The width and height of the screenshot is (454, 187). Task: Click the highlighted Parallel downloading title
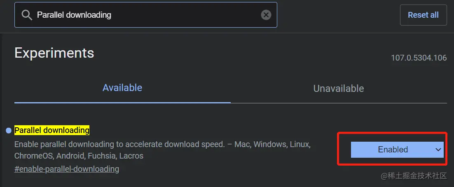click(52, 131)
